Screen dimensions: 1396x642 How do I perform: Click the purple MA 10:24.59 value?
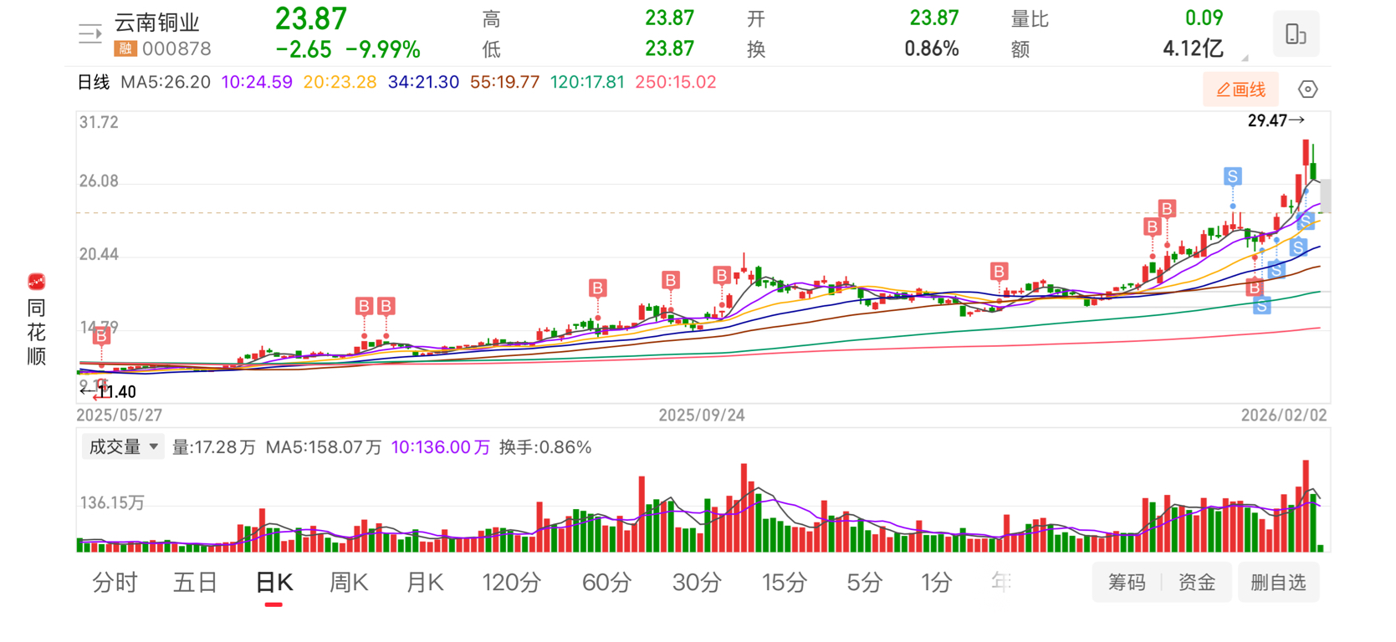tap(257, 82)
